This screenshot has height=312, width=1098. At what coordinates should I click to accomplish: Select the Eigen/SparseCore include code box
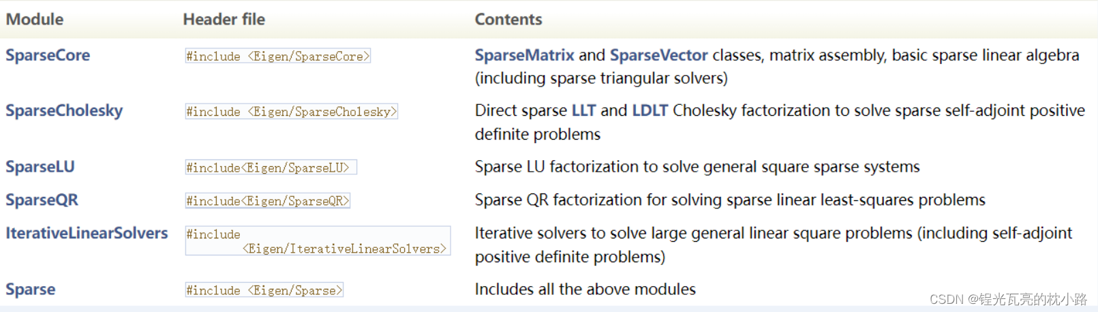(278, 56)
